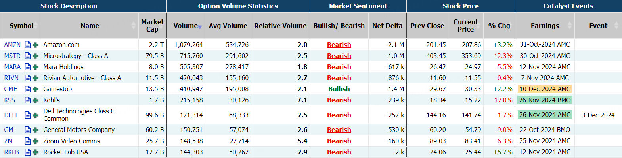Toggle sort arrows on the Symbol column
The image size is (622, 158).
click(36, 26)
